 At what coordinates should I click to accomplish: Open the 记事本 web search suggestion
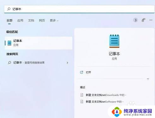coord(39,63)
